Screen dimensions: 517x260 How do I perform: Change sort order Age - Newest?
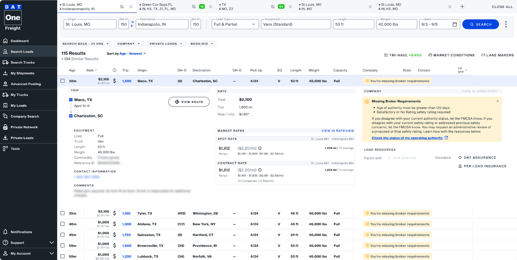[133, 53]
